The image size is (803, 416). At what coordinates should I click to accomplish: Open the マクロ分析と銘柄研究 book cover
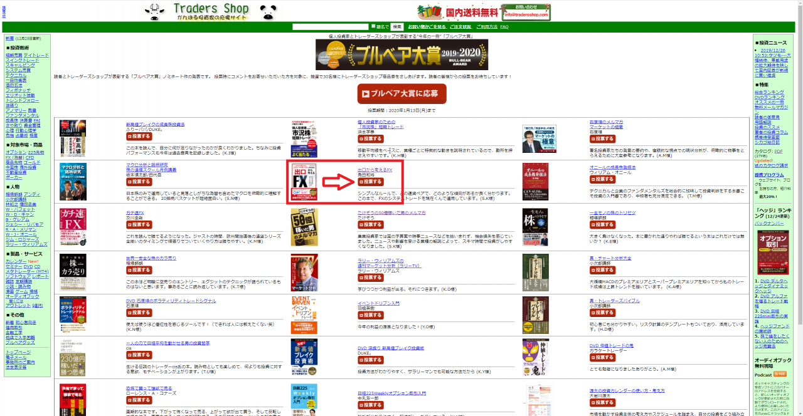pyautogui.click(x=73, y=182)
